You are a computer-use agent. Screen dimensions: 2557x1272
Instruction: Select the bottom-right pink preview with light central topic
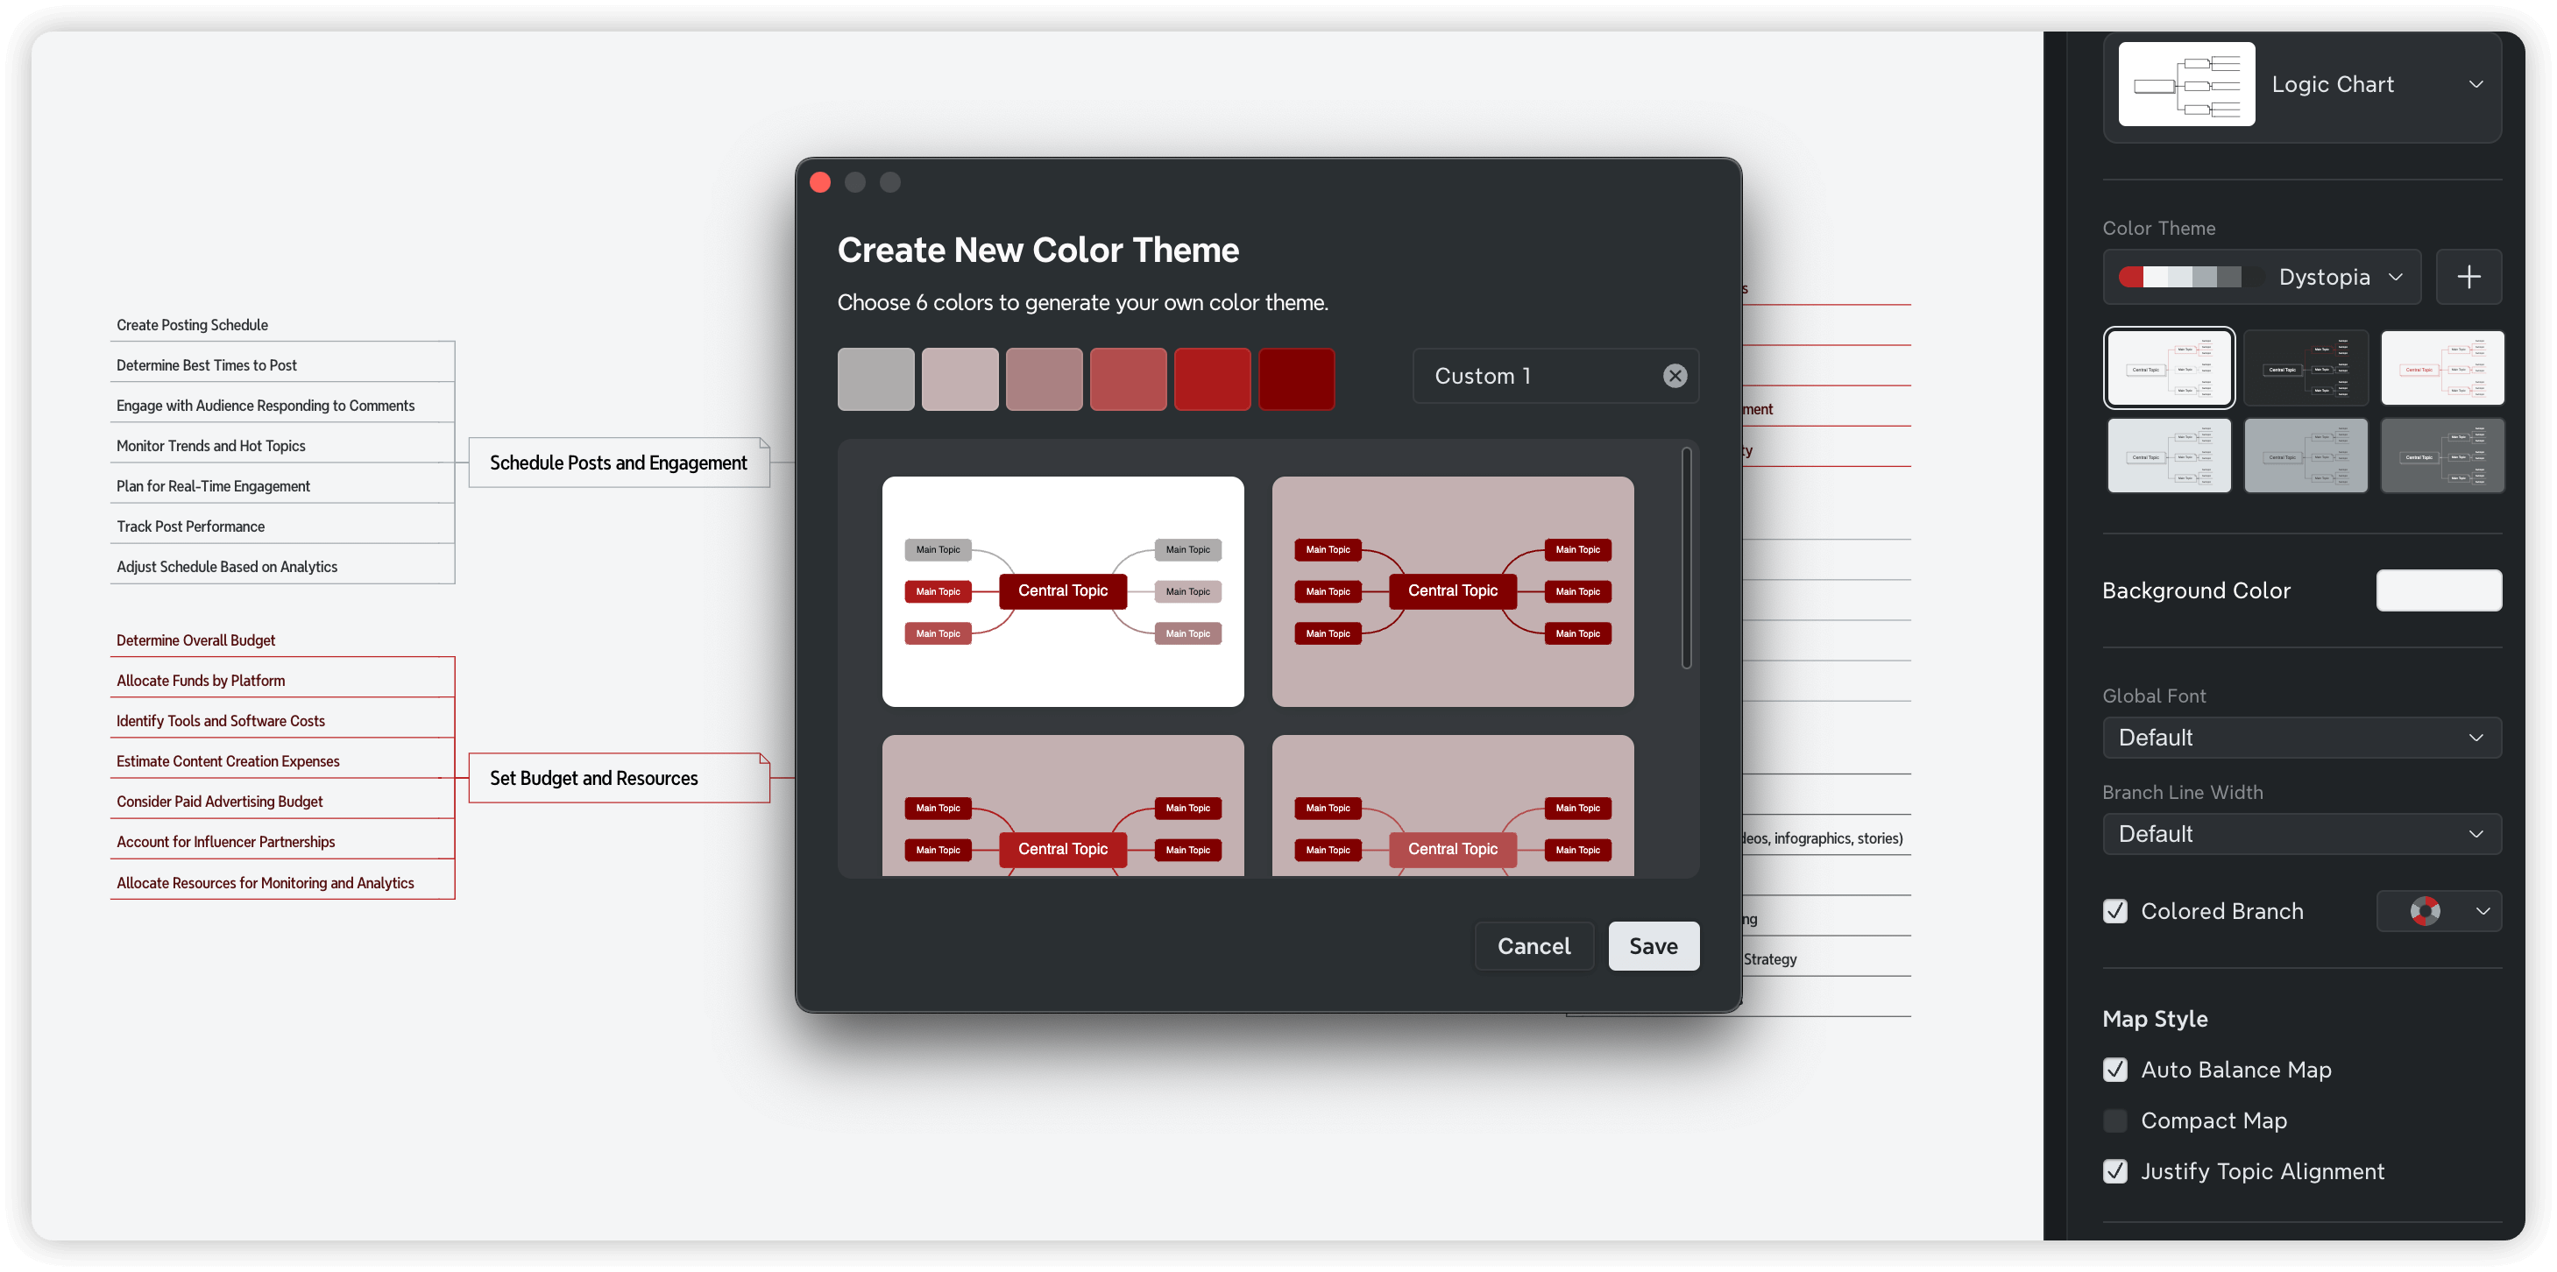pyautogui.click(x=1452, y=806)
